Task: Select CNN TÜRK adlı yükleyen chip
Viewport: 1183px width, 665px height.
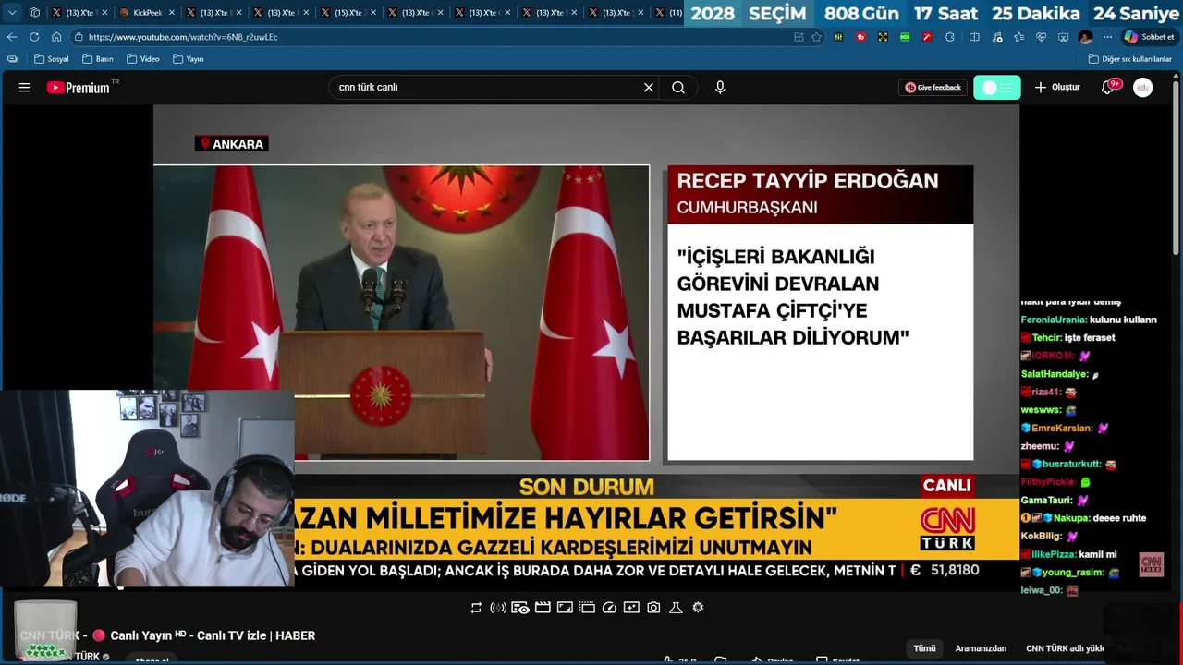Action: pos(1065,648)
